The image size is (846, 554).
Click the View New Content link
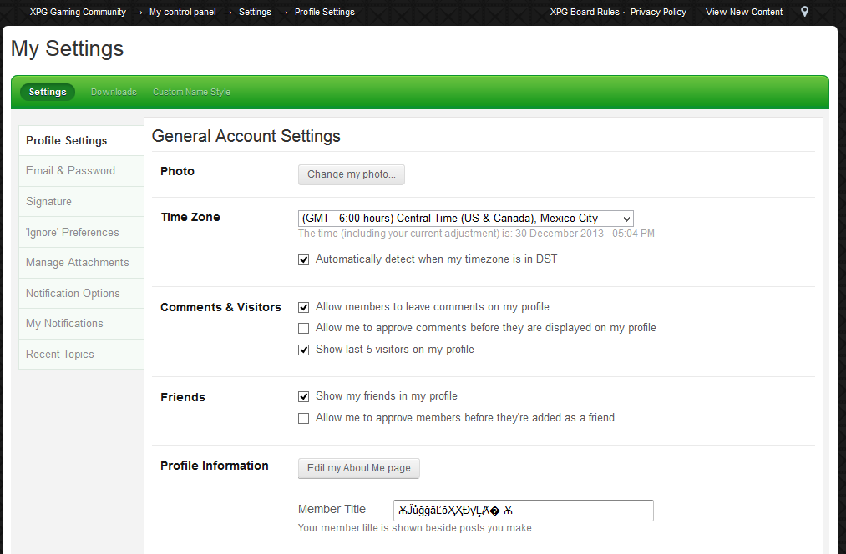point(743,12)
